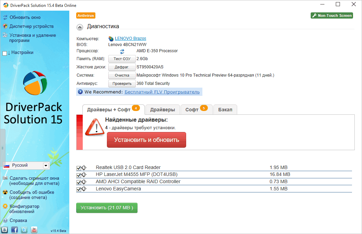Click the Antivirus orange badge
The height and width of the screenshot is (234, 362).
pyautogui.click(x=86, y=15)
